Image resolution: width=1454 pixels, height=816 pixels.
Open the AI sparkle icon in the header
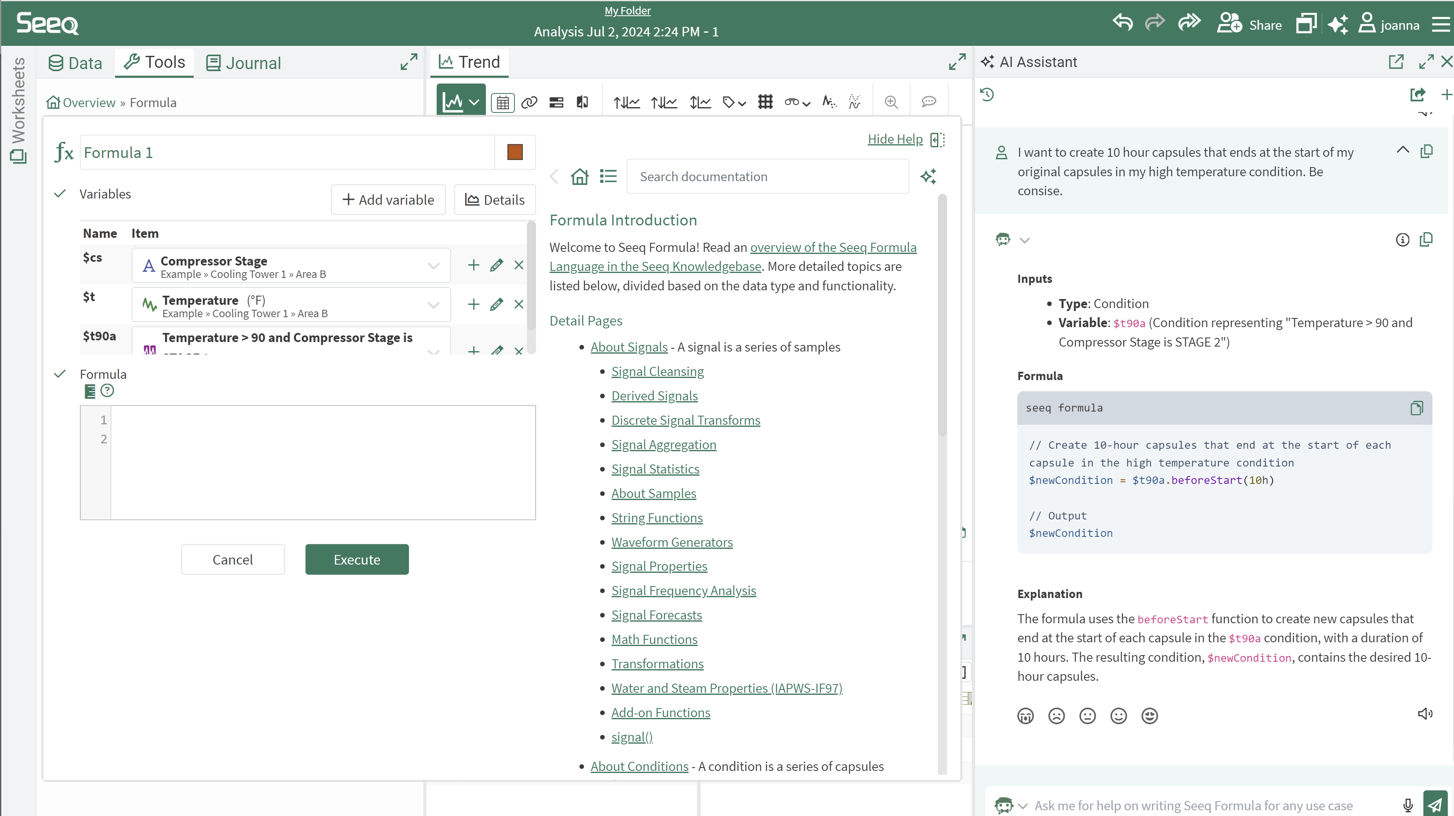pyautogui.click(x=1338, y=24)
